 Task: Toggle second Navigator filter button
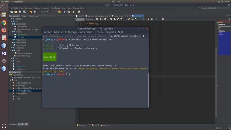(23, 124)
